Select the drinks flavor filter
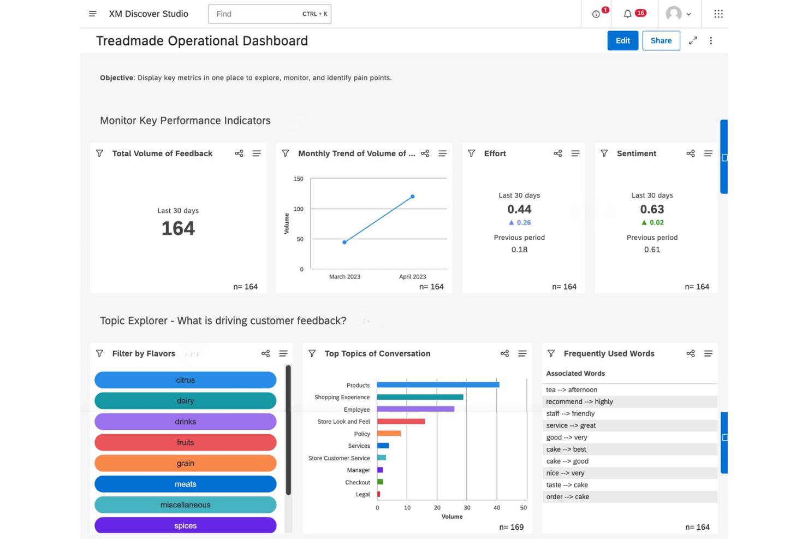This screenshot has height=539, width=808. click(186, 422)
